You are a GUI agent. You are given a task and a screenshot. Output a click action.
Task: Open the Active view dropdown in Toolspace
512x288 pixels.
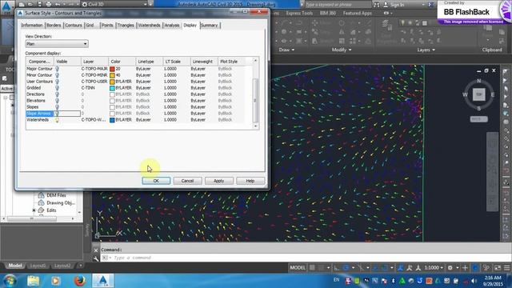click(x=6, y=89)
